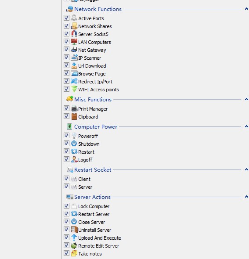
Task: Collapse the Restart Socket section arrow
Action: click(246, 169)
